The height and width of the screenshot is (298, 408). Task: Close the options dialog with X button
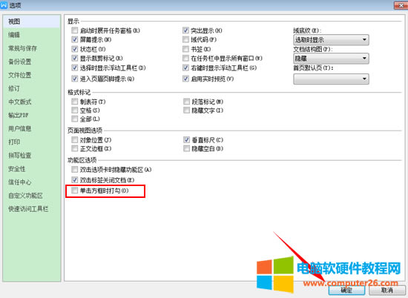[x=401, y=5]
